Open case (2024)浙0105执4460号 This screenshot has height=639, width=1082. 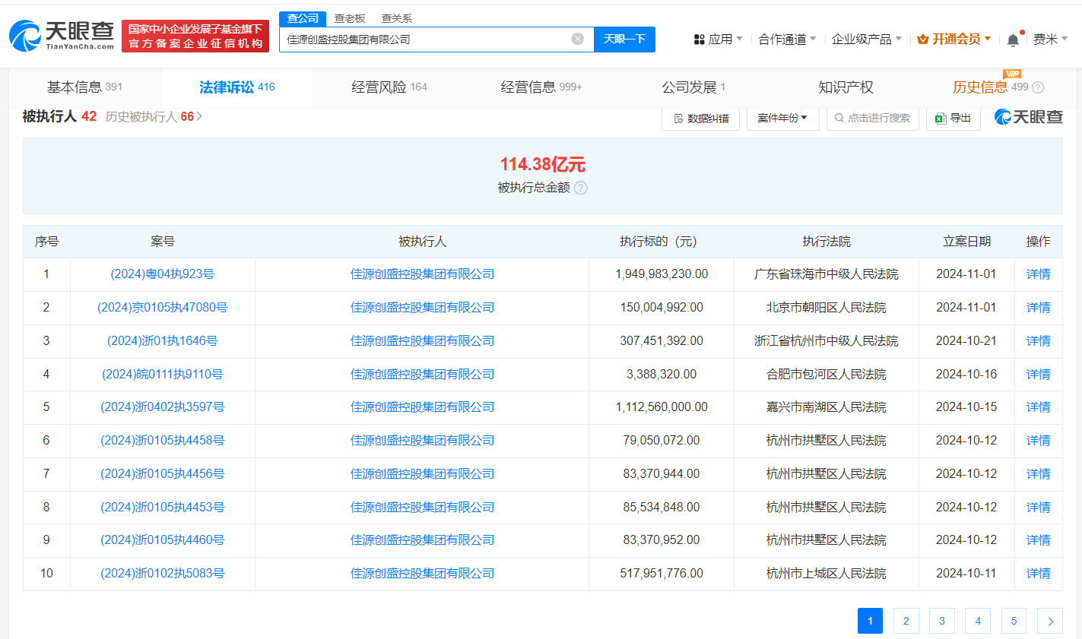[x=163, y=540]
